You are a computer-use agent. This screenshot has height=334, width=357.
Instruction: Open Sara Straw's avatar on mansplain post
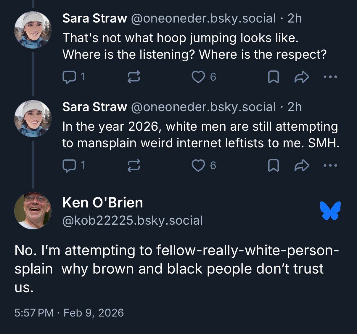pyautogui.click(x=33, y=118)
